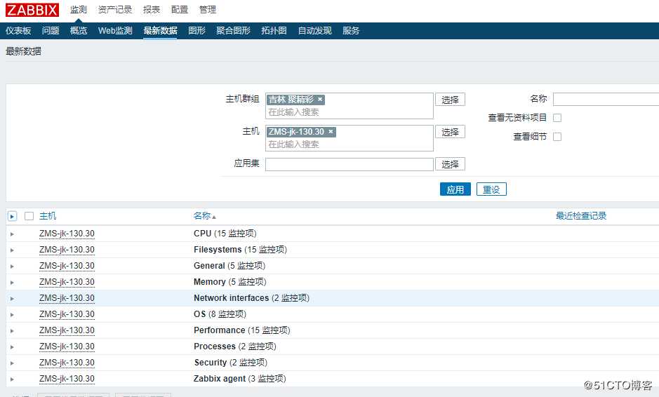The height and width of the screenshot is (397, 659).
Task: Click 选择 button for 主机
Action: [450, 132]
